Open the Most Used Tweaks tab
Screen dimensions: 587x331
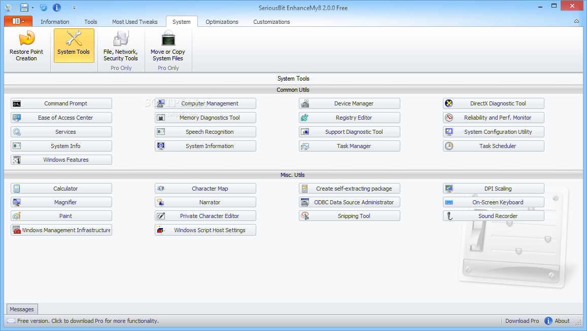click(135, 22)
